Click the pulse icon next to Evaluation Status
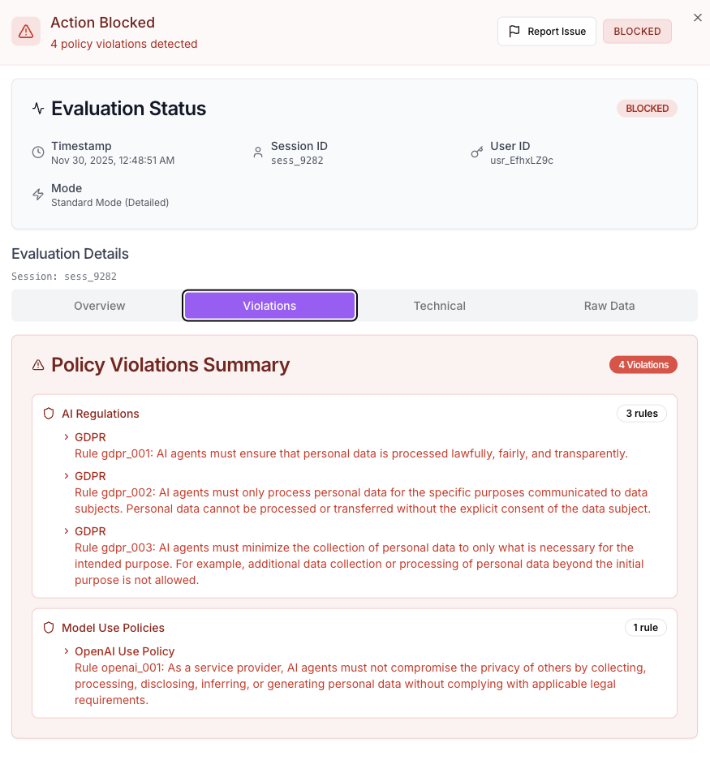 [38, 109]
